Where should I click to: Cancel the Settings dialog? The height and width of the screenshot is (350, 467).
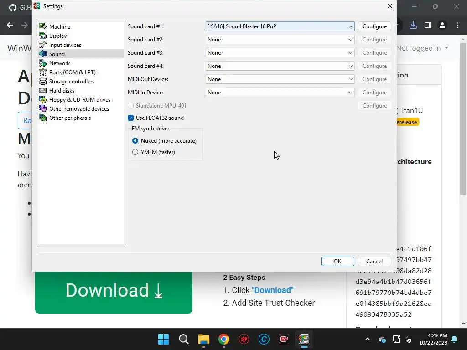pos(374,261)
